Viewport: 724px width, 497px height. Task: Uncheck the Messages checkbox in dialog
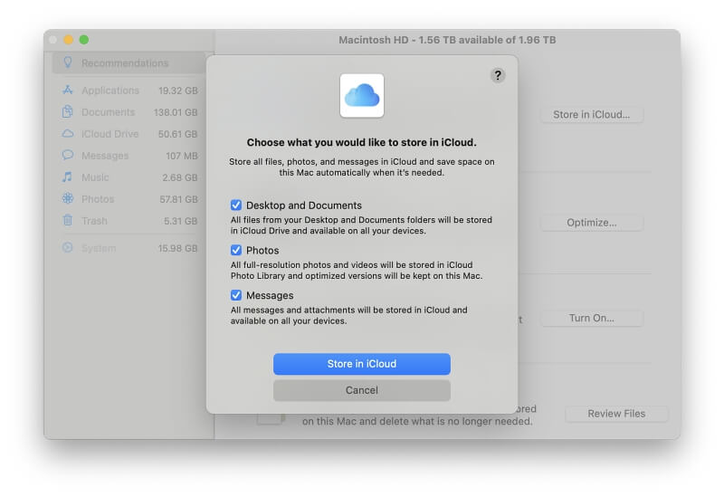coord(236,295)
